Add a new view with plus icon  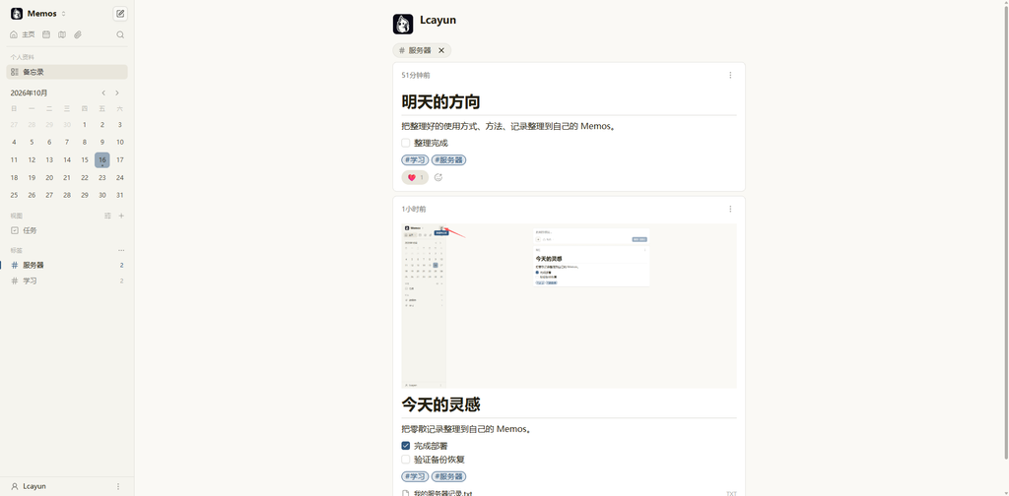pyautogui.click(x=121, y=216)
